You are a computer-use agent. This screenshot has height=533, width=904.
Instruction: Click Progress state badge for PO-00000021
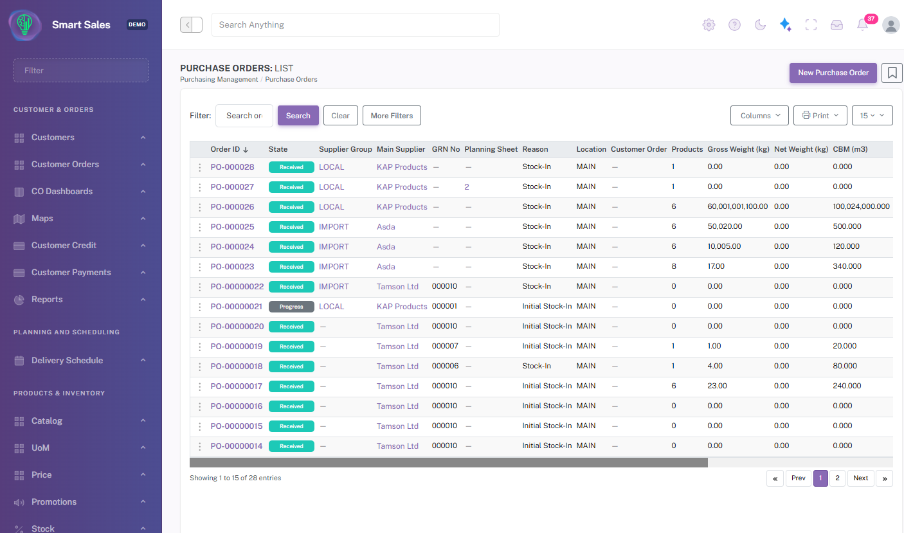(x=291, y=307)
